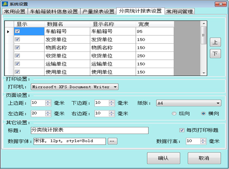Click 数据名 cell 车船箱号
This screenshot has height=169, width=229.
click(67, 31)
